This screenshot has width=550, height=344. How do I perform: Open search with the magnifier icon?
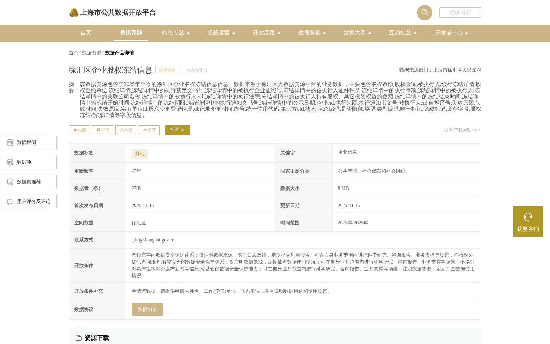pyautogui.click(x=425, y=12)
